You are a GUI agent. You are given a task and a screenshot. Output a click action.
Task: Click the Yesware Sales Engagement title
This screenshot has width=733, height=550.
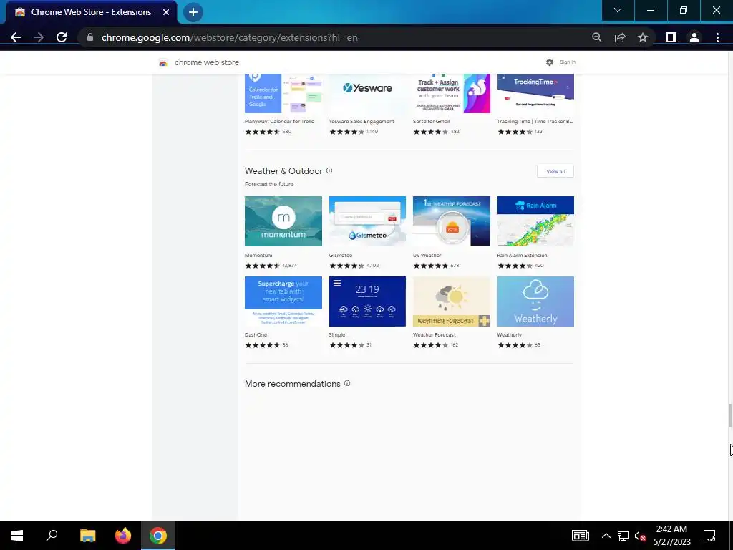coord(361,122)
